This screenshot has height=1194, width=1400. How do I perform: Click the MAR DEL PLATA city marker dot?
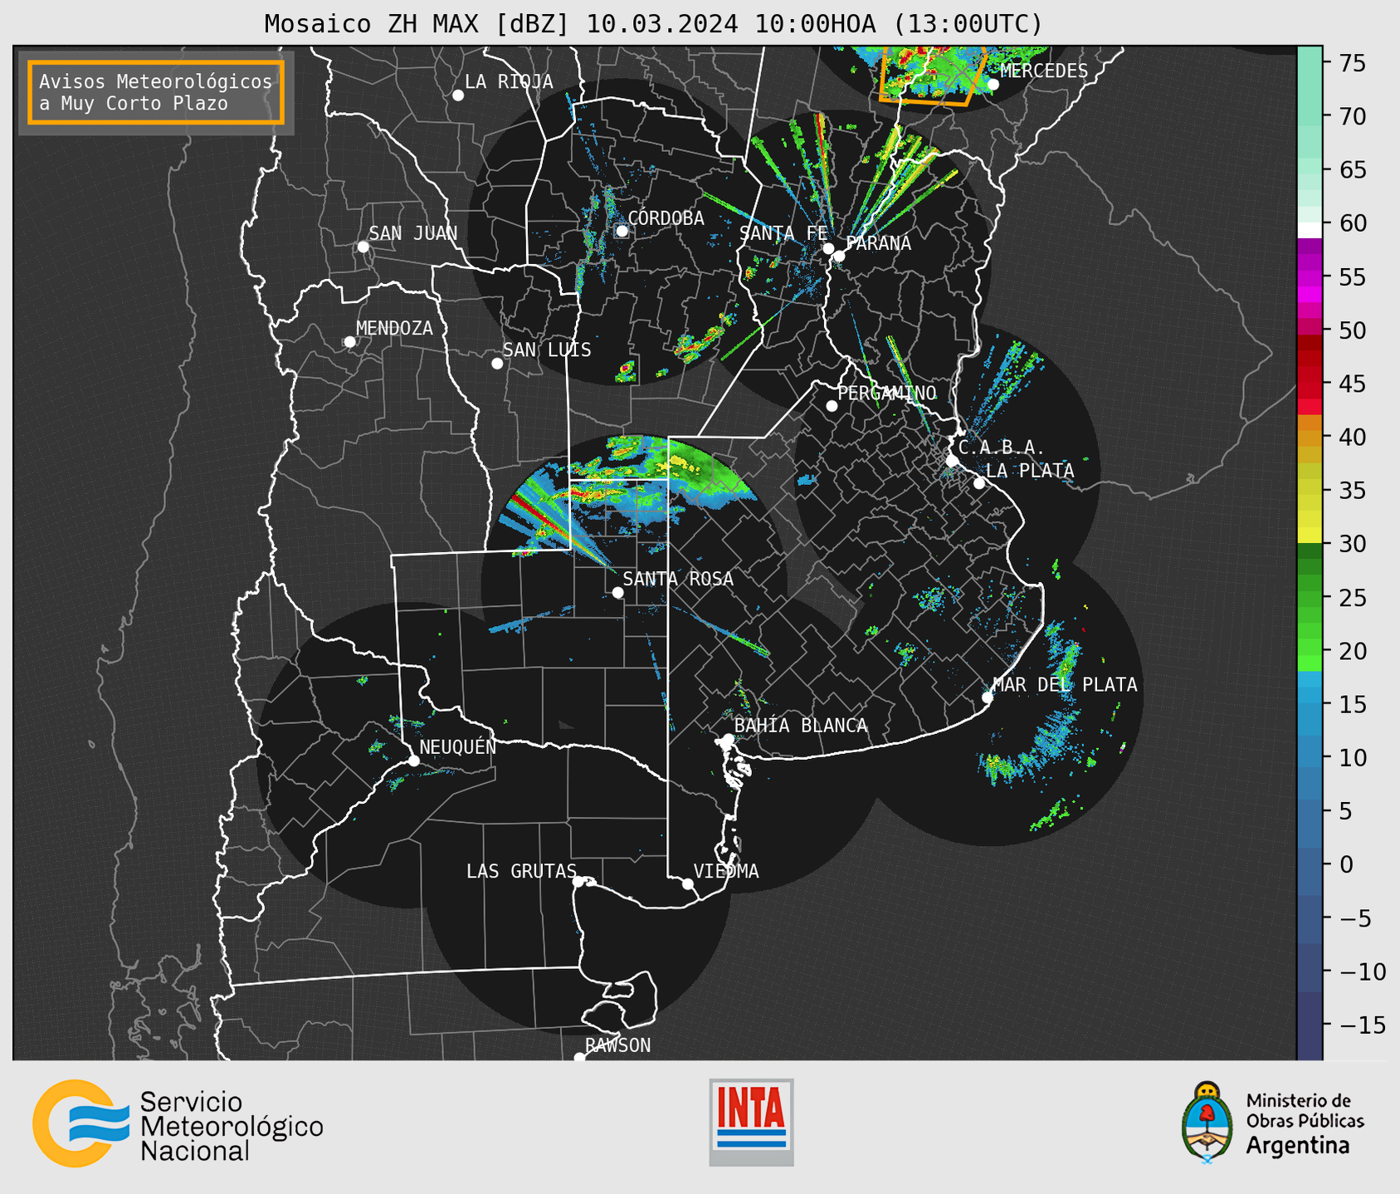(988, 697)
